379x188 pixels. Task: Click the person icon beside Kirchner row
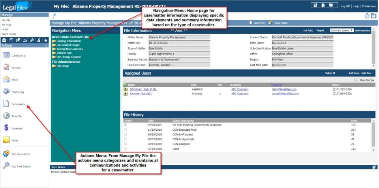point(125,94)
